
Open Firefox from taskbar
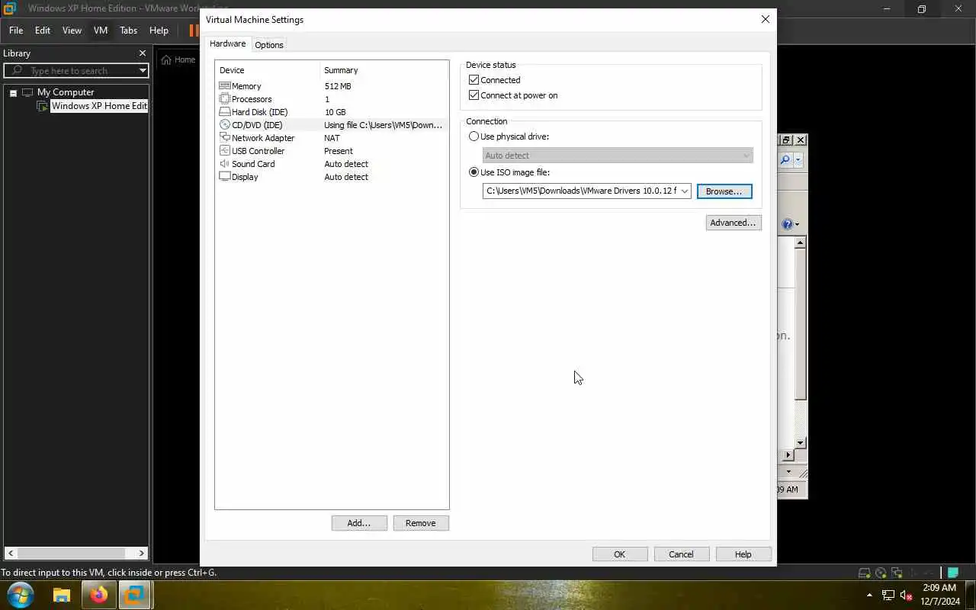[x=98, y=595]
